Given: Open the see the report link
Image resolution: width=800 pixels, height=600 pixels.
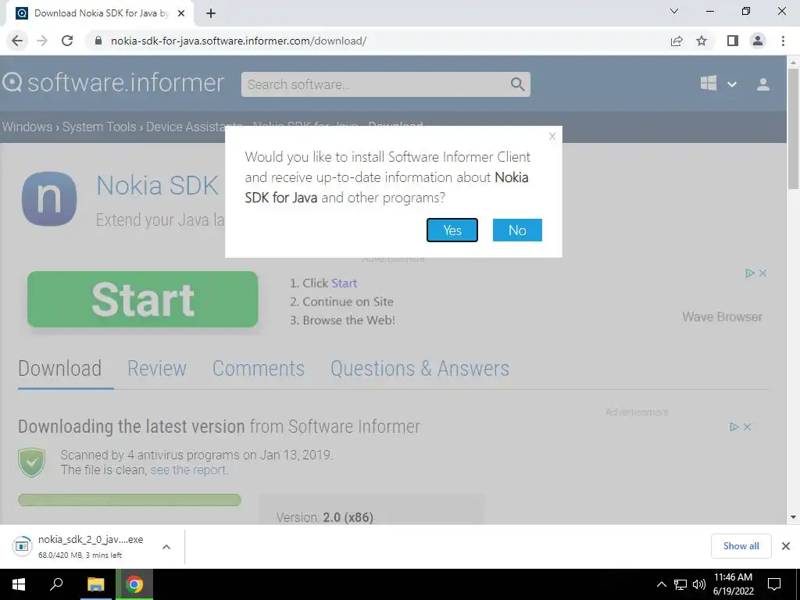Looking at the screenshot, I should coord(187,470).
